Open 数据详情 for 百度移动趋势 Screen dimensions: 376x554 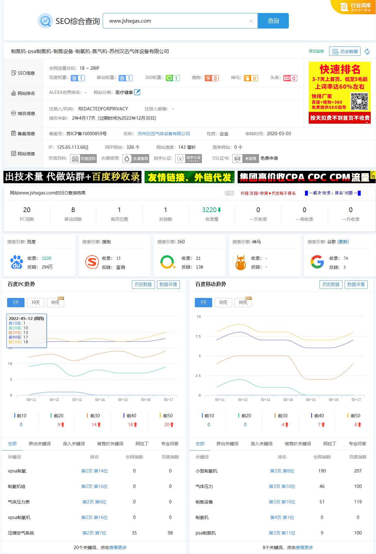point(356,284)
